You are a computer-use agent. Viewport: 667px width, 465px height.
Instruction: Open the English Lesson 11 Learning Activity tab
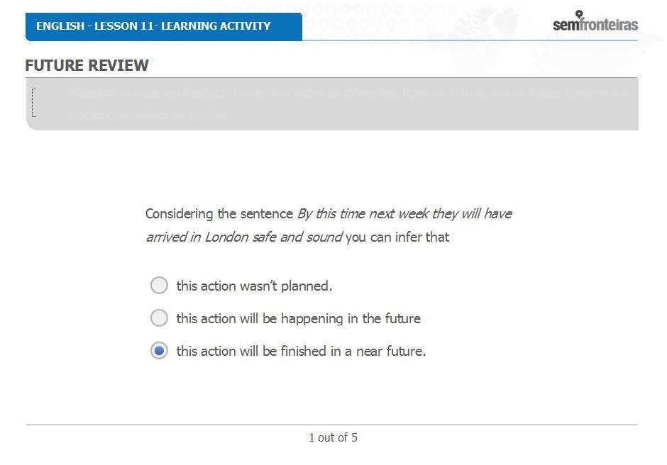[x=164, y=26]
